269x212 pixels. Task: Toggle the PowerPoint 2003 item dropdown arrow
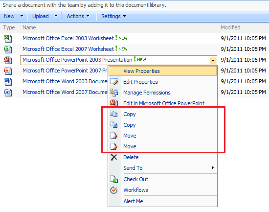(213, 61)
